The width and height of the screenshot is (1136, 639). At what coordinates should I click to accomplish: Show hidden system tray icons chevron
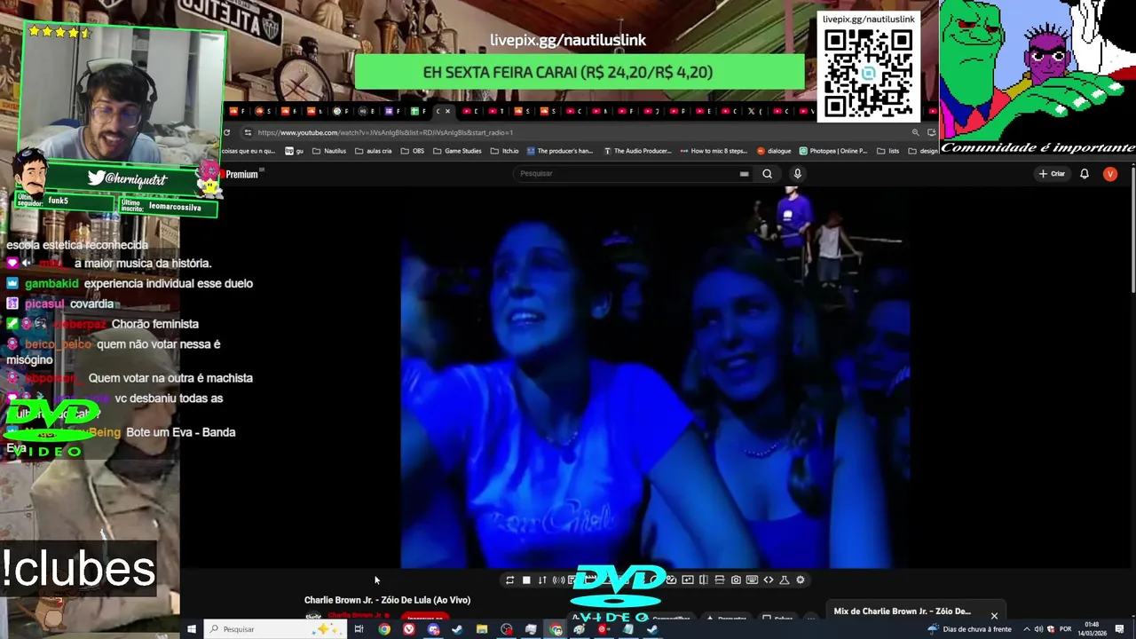pos(1027,629)
